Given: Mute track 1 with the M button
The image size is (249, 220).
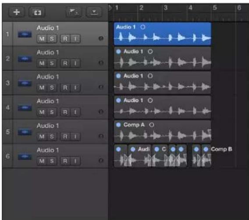Looking at the screenshot, I should (42, 39).
